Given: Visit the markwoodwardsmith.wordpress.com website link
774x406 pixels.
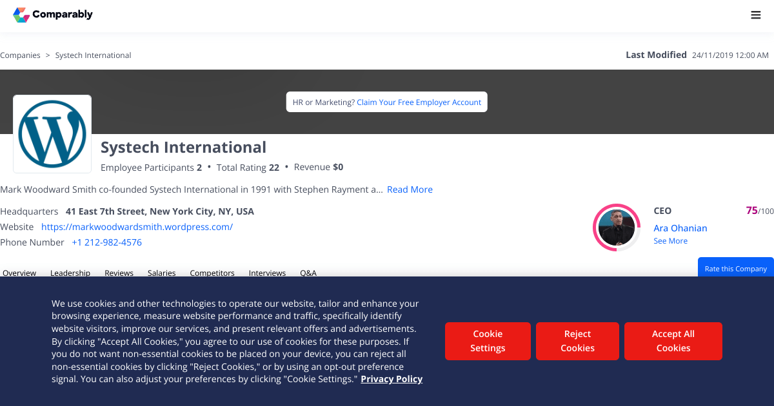Looking at the screenshot, I should (x=137, y=227).
